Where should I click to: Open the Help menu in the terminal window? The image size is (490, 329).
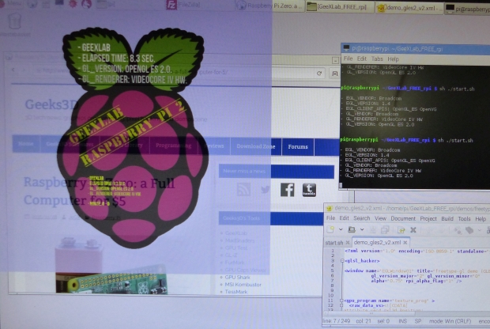click(x=393, y=59)
